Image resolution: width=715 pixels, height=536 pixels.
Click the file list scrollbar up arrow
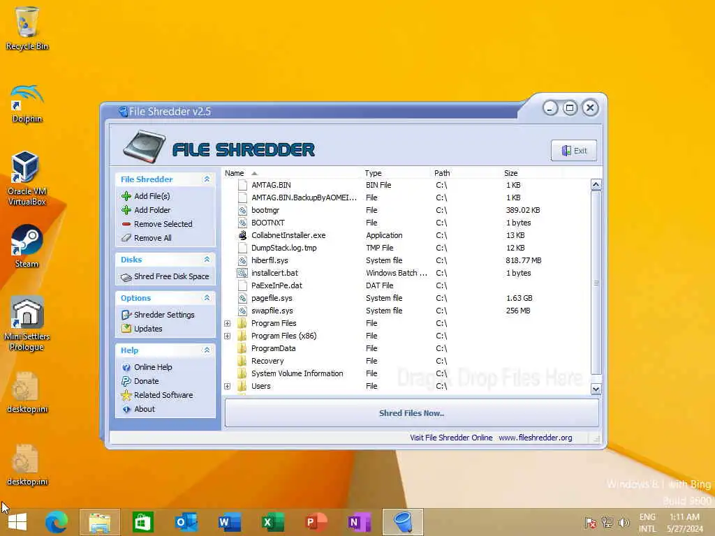596,184
